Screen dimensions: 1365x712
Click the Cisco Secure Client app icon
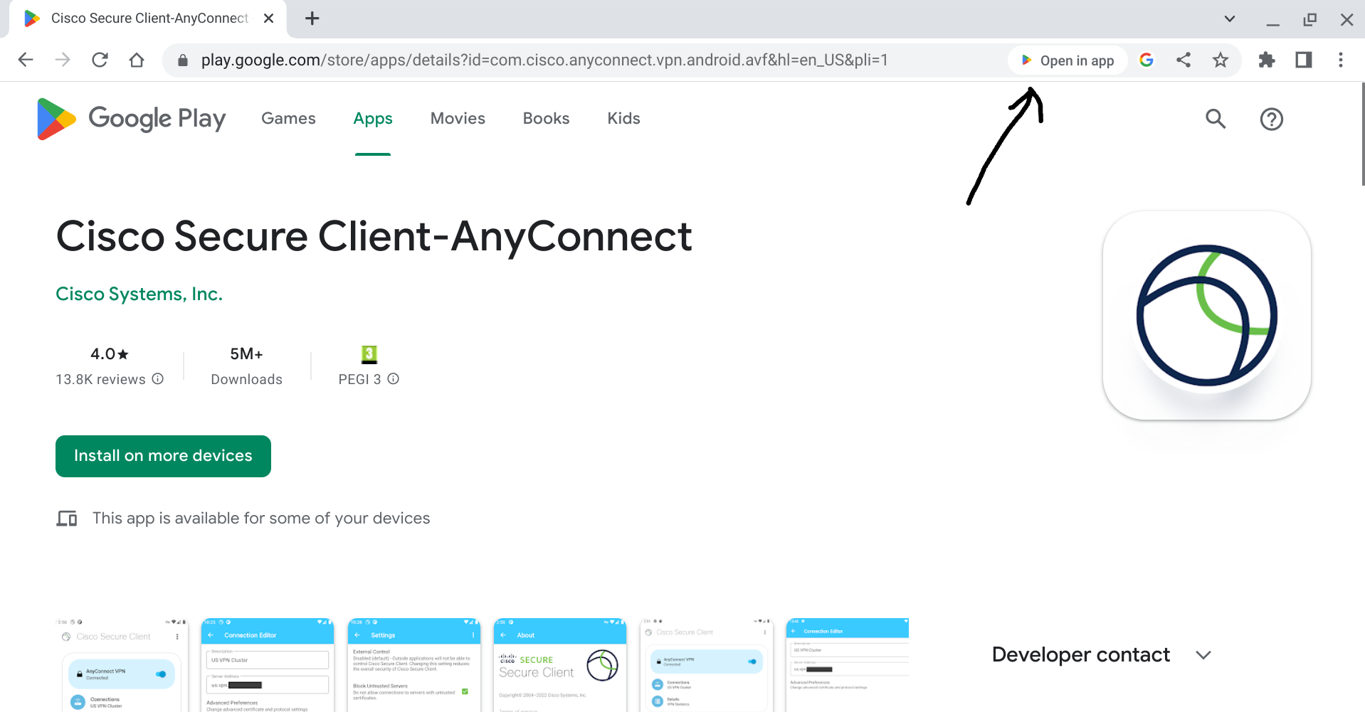coord(1207,315)
